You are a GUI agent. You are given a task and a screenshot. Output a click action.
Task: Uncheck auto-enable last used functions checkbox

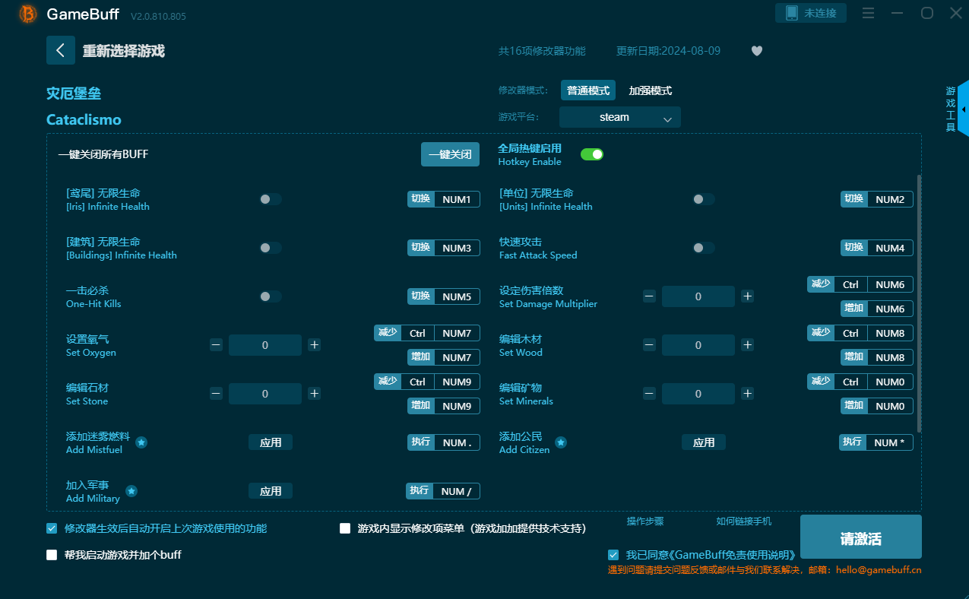tap(52, 528)
